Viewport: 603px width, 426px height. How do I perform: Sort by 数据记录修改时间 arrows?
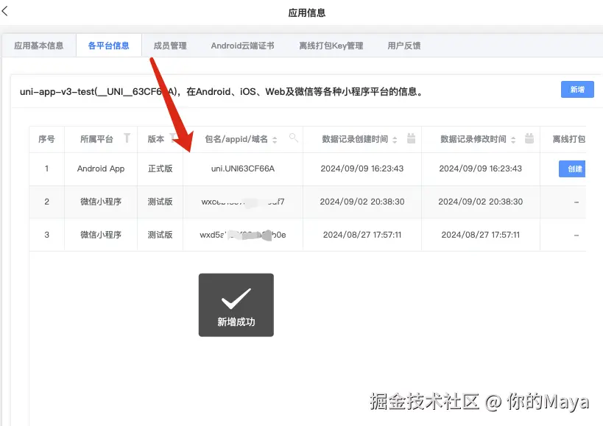[x=513, y=140]
